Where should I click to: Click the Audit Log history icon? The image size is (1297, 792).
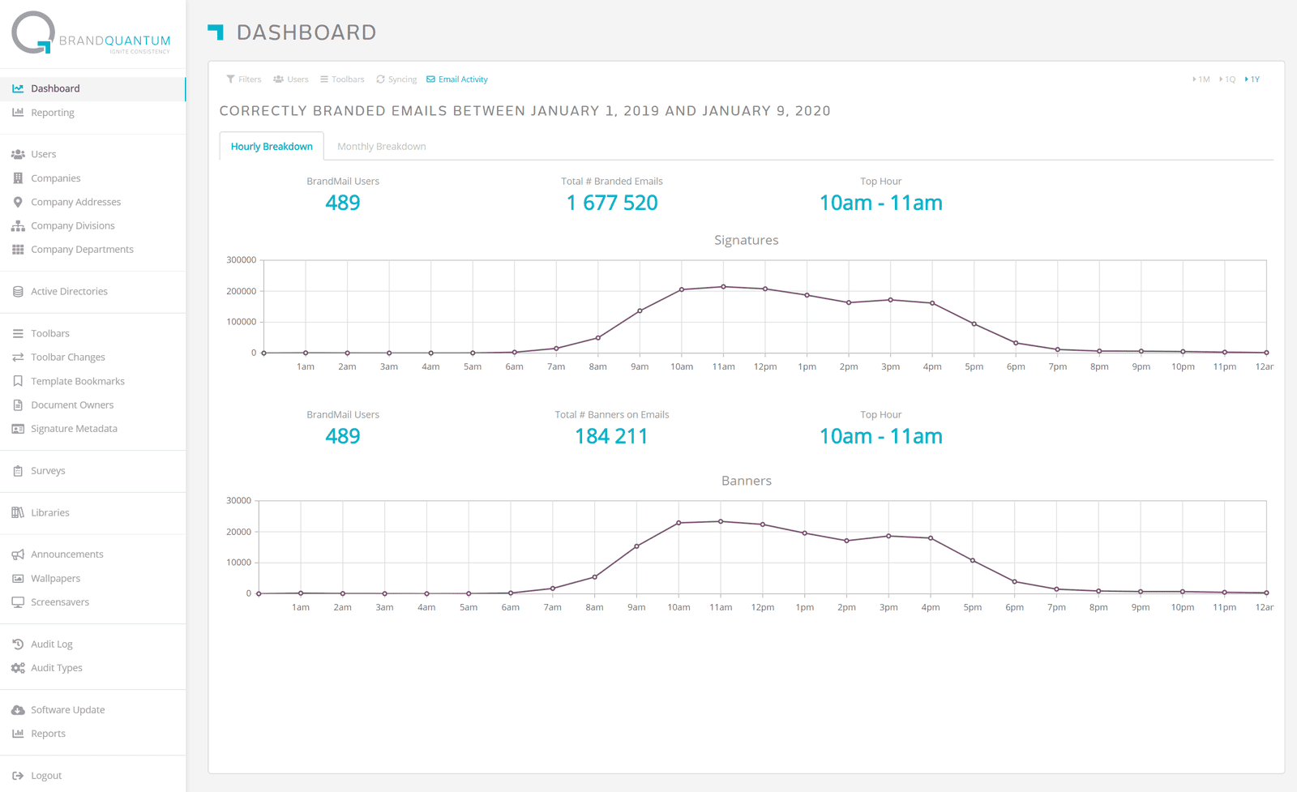click(x=18, y=644)
